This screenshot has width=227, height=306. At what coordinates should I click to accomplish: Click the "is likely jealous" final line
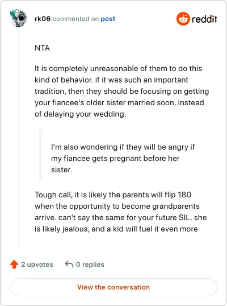tap(116, 229)
